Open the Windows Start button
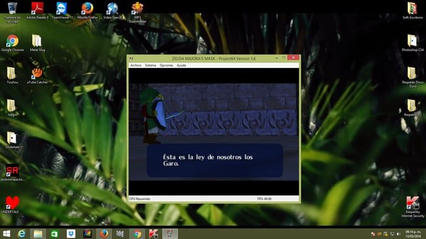This screenshot has height=239, width=426. (x=7, y=234)
